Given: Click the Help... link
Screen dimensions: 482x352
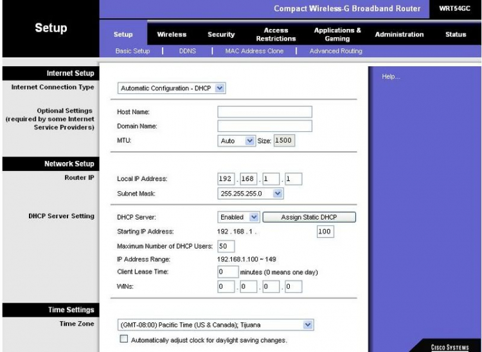Looking at the screenshot, I should (391, 77).
